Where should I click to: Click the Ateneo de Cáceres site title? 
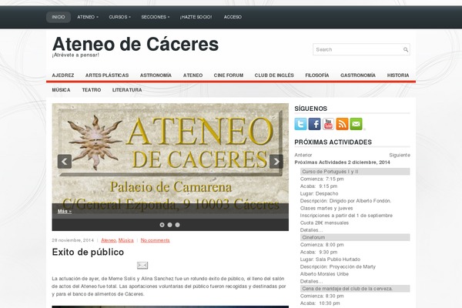click(136, 44)
